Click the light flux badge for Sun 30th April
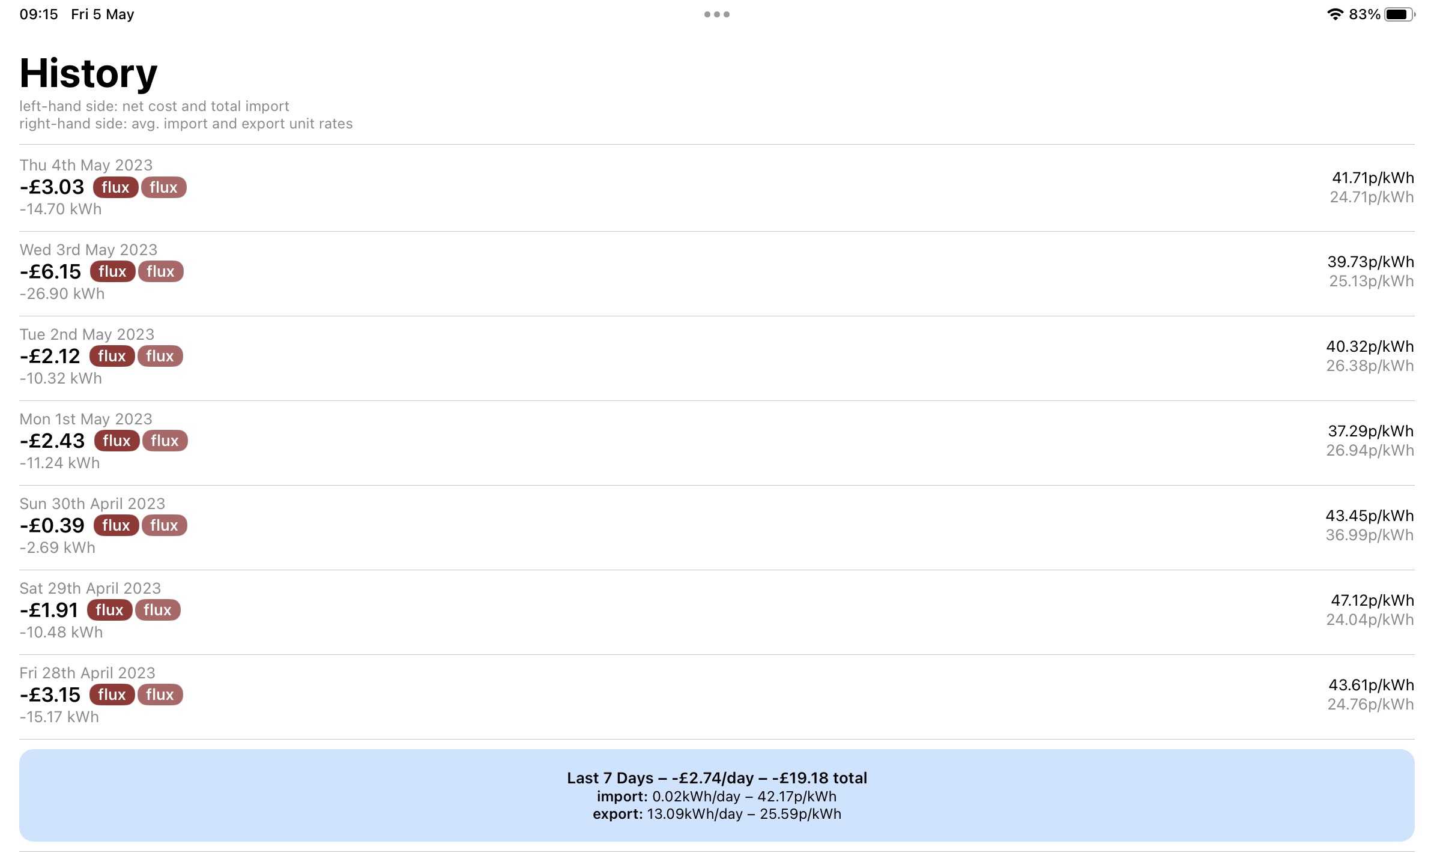The height and width of the screenshot is (853, 1434). pos(164,525)
